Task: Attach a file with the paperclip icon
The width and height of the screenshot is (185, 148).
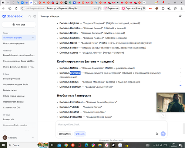Action: pos(157,134)
